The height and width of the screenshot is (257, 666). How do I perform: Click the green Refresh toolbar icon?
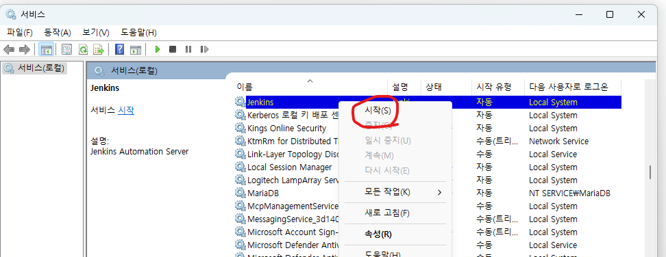coord(83,49)
